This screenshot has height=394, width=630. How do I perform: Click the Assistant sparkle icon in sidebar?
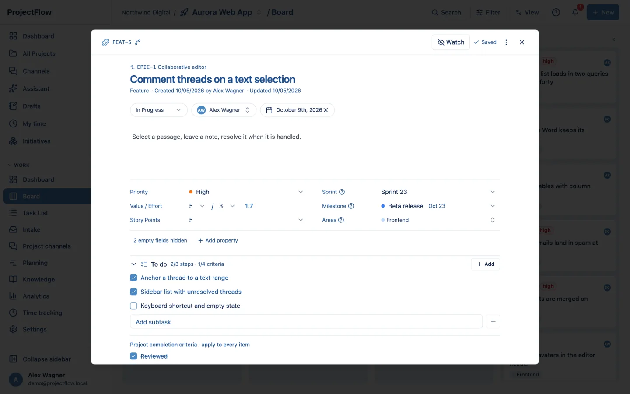pyautogui.click(x=13, y=88)
